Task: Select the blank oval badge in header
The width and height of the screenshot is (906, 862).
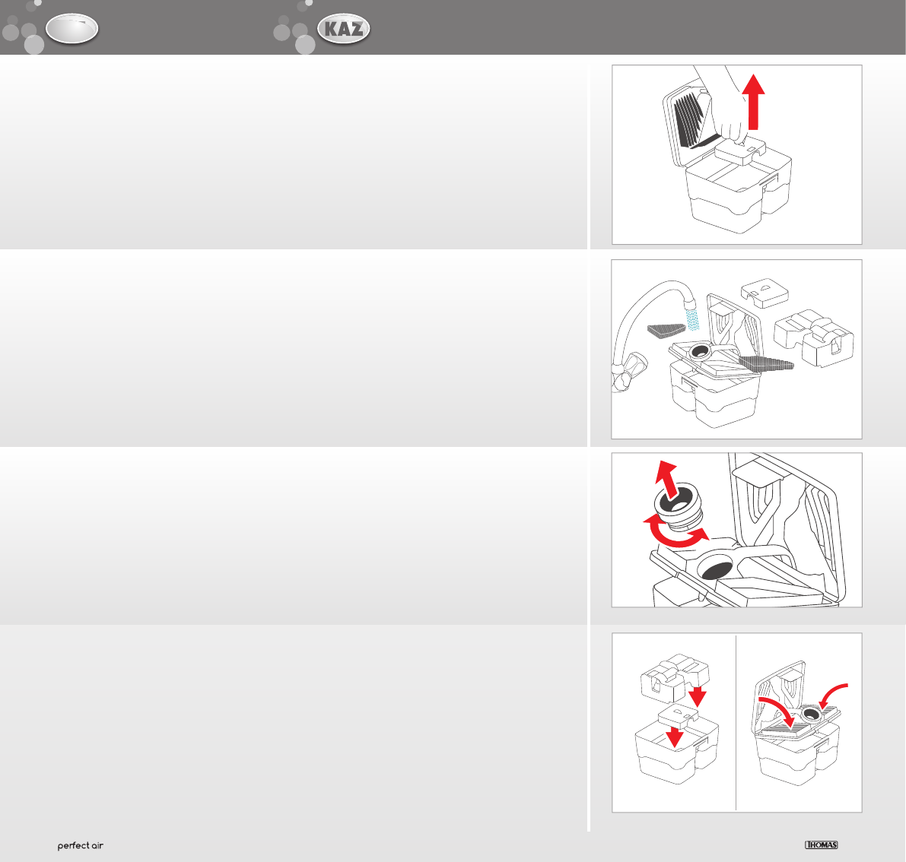Action: pos(72,29)
